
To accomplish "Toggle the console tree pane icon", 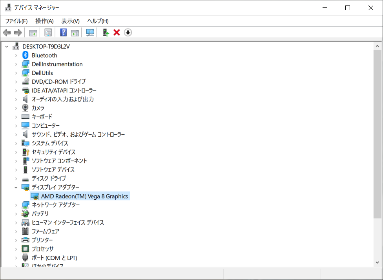I will click(x=33, y=33).
